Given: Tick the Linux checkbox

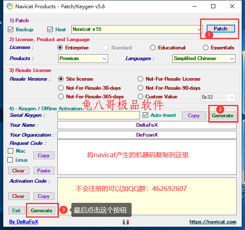Looking at the screenshot, I should 10,160.
